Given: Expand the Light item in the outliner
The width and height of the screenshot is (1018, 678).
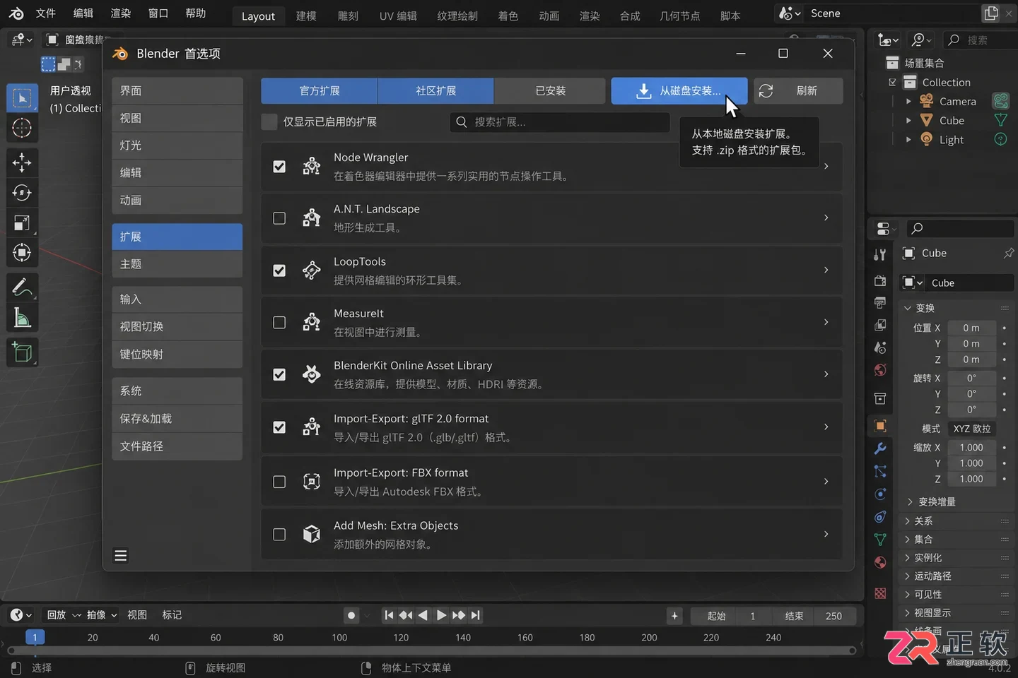Looking at the screenshot, I should tap(908, 140).
